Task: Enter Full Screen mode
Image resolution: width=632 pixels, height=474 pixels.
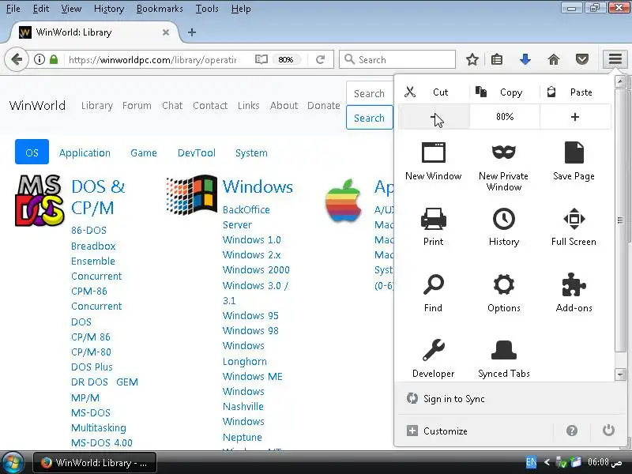Action: (574, 227)
